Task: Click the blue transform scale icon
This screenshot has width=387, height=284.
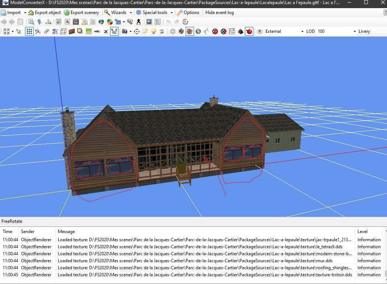Action: pyautogui.click(x=118, y=22)
